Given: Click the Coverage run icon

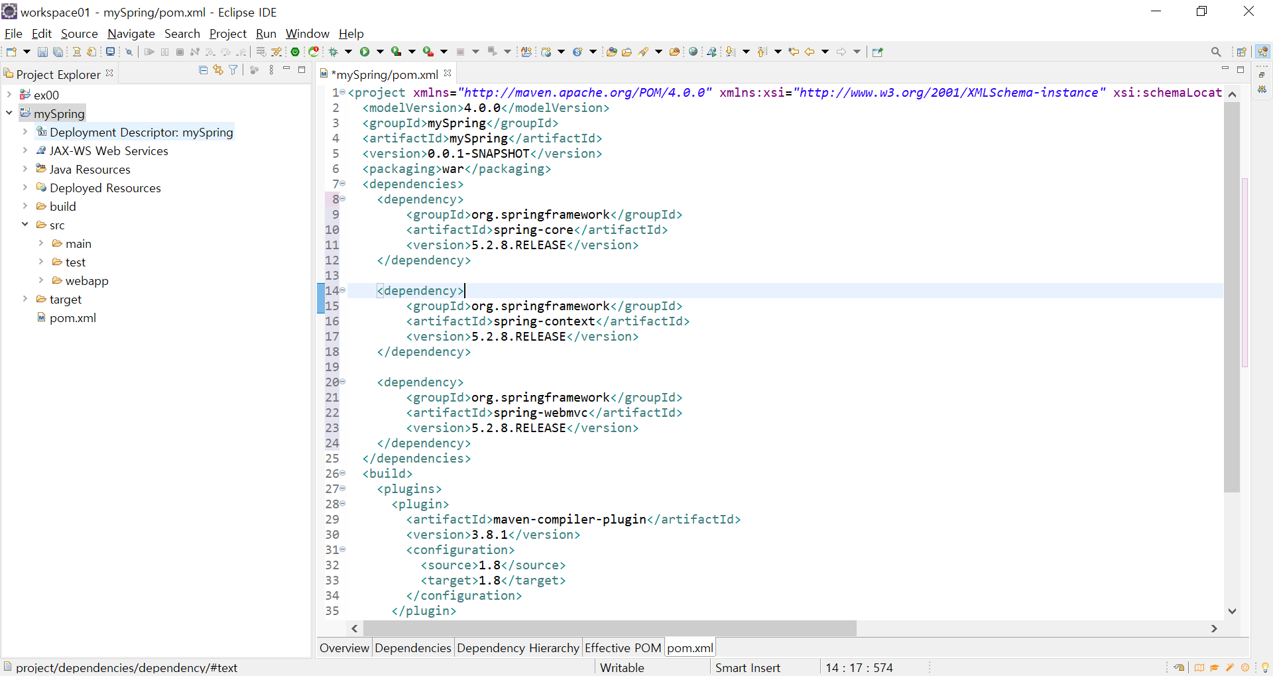Looking at the screenshot, I should pos(396,52).
